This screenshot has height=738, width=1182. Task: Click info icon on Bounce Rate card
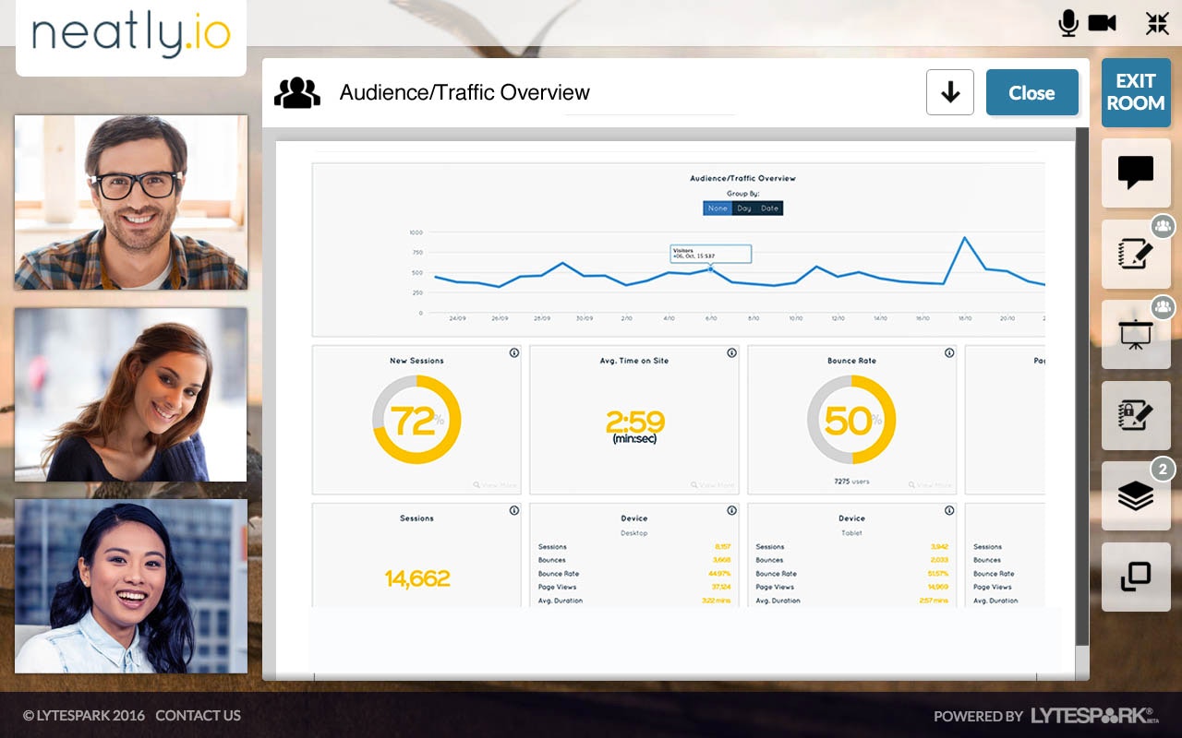949,352
